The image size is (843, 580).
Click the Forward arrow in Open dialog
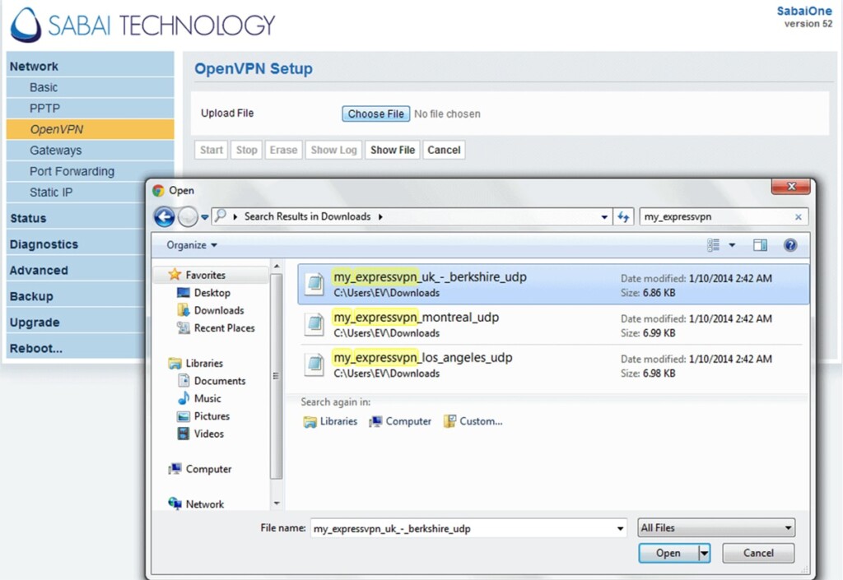(x=188, y=217)
